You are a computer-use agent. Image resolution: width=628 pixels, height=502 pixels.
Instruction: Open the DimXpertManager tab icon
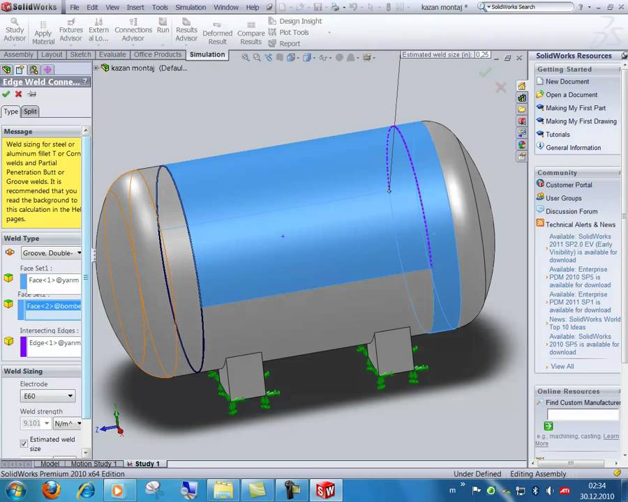click(x=47, y=70)
